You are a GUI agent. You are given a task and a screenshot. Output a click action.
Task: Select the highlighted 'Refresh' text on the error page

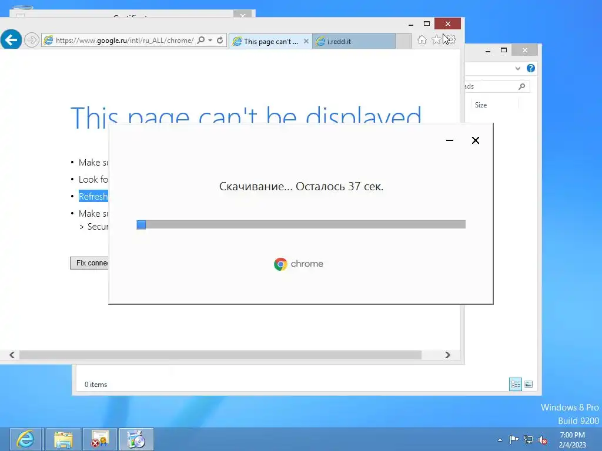93,196
